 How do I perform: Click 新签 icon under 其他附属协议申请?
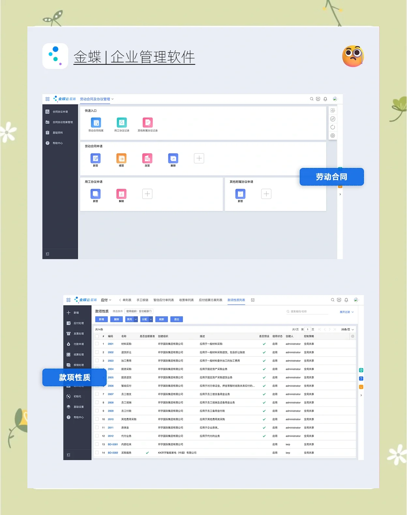click(x=240, y=194)
